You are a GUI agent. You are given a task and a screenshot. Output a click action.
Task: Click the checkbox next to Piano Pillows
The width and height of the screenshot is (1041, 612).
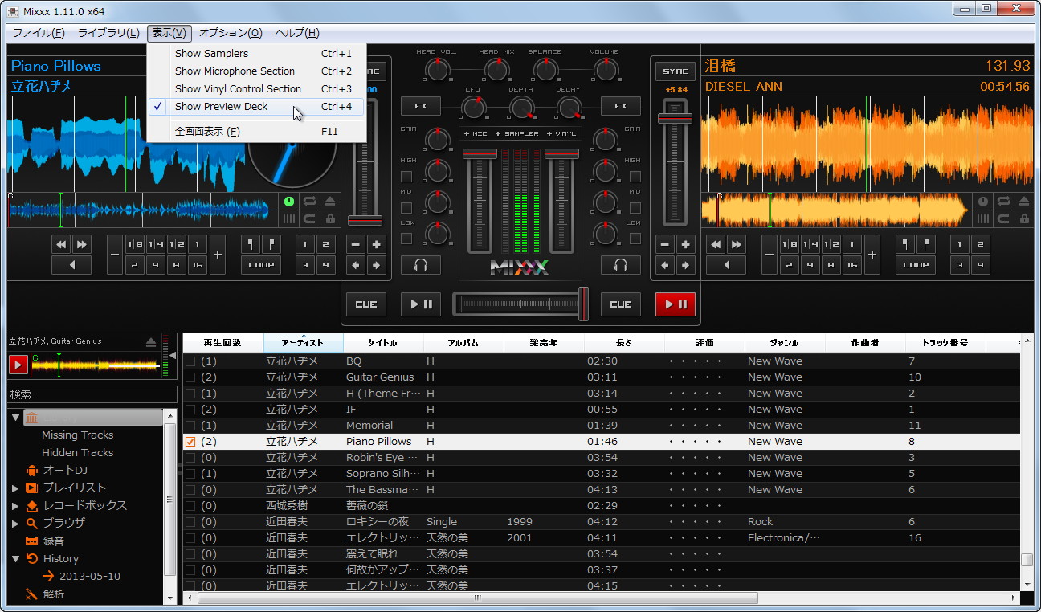pyautogui.click(x=190, y=441)
